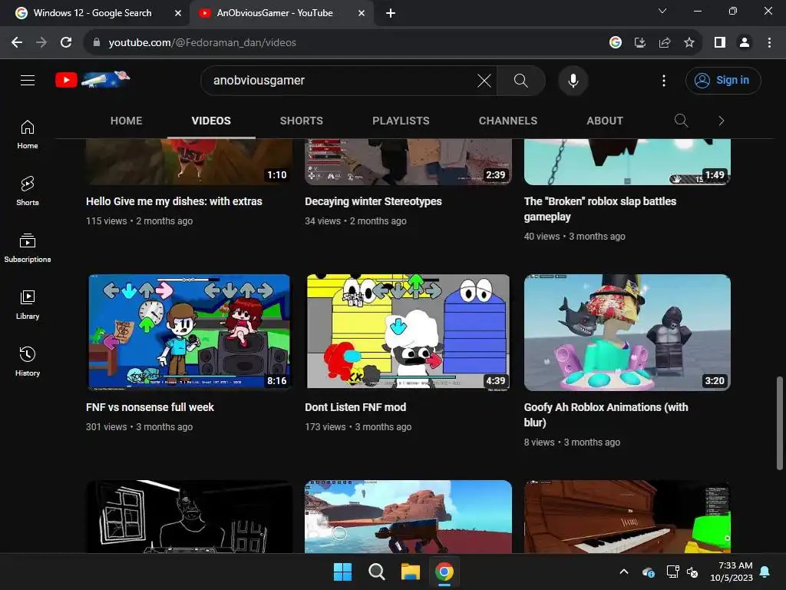Open a new browser tab

click(391, 13)
